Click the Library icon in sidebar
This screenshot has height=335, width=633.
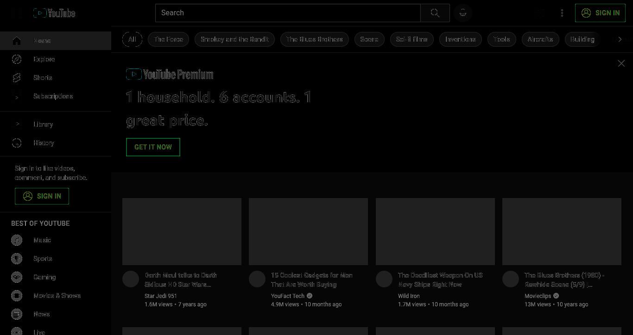17,124
